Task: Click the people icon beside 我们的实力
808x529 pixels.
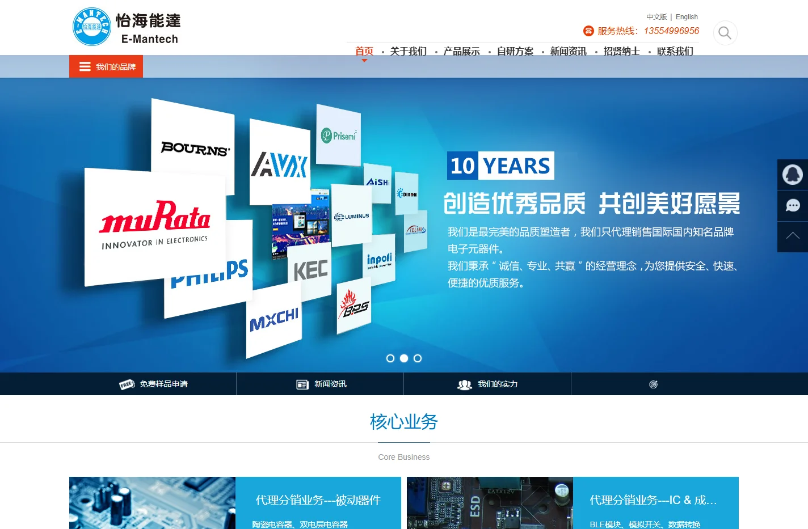Action: tap(465, 384)
